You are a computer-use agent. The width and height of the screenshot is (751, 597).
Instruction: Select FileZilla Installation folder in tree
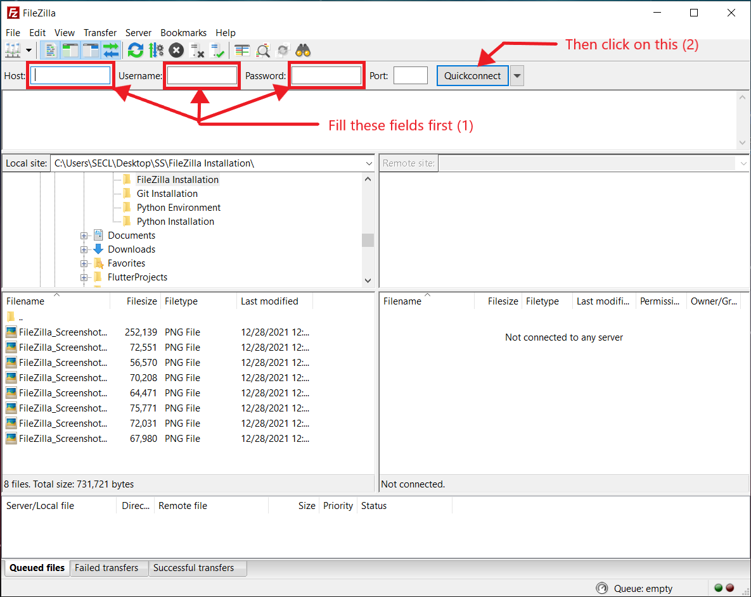coord(177,180)
